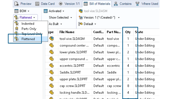Viewport: 176px width, 99px height.
Task: Open the Version 1 Created dropdown
Action: 99,18
